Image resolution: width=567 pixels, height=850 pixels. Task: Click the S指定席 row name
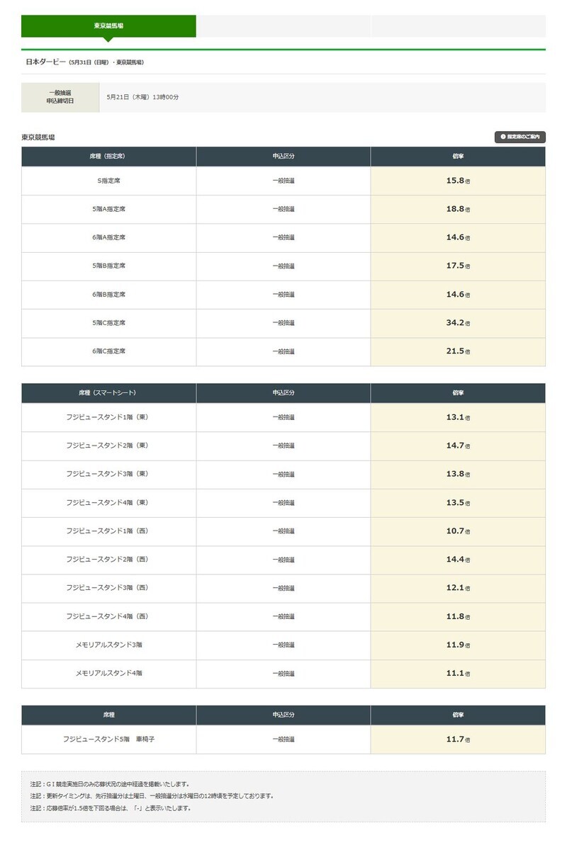tap(108, 181)
